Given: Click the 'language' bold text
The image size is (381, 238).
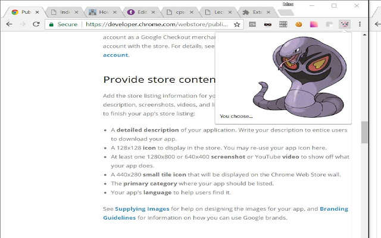Looking at the screenshot, I should click(157, 193).
